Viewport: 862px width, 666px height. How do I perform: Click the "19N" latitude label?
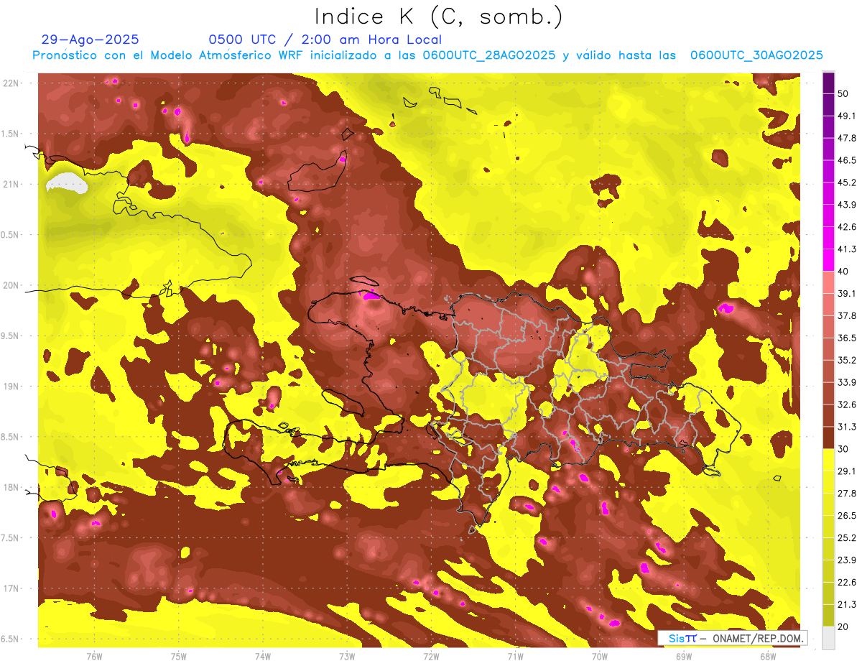pos(11,387)
